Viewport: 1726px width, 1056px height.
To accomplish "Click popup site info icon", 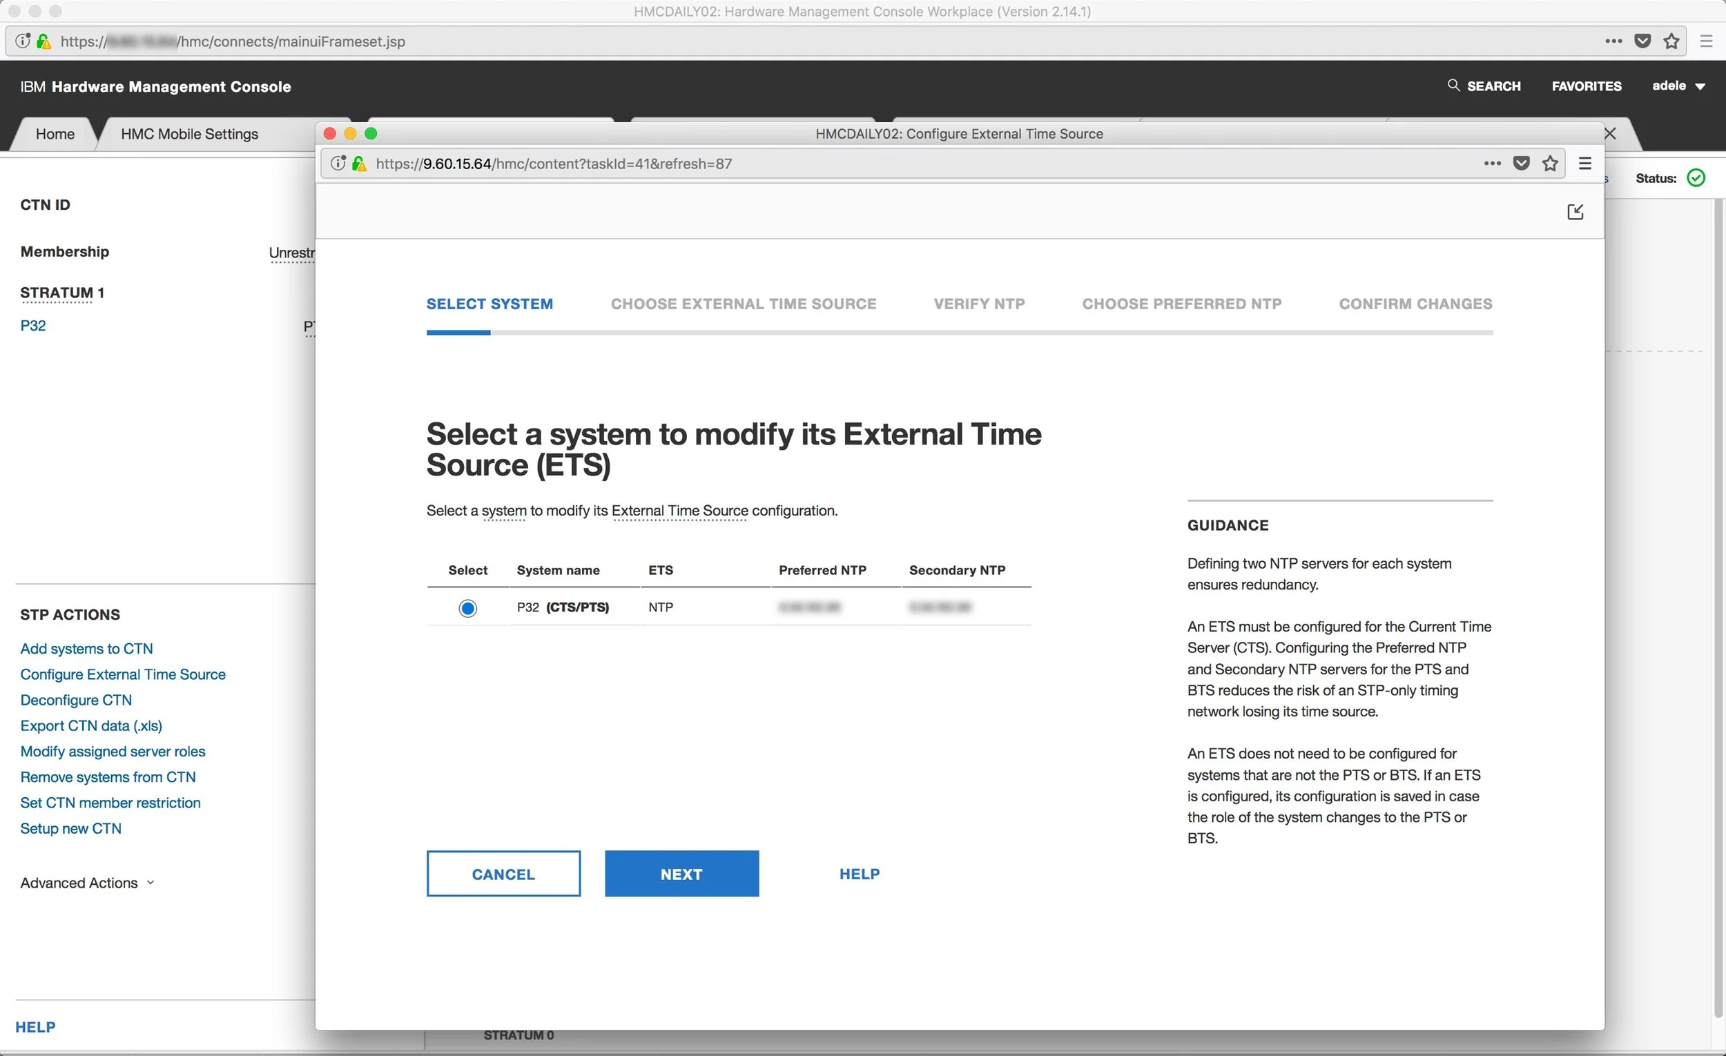I will 338,163.
